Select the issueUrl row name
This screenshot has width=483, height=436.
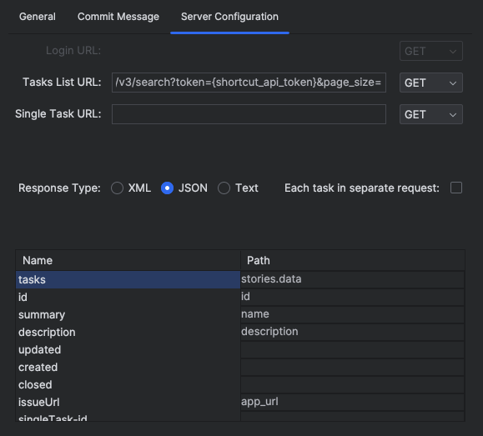pos(128,403)
